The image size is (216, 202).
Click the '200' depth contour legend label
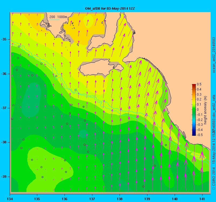(x=52, y=17)
